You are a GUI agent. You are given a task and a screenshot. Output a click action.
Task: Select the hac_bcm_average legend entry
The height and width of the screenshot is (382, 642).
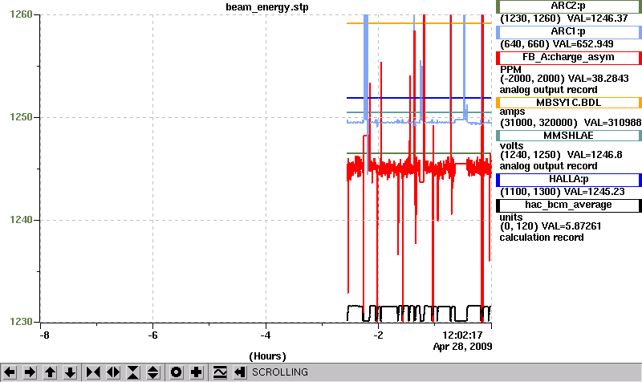pos(568,205)
